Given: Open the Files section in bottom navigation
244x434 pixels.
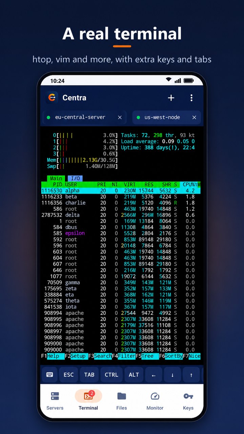Looking at the screenshot, I should (122, 400).
